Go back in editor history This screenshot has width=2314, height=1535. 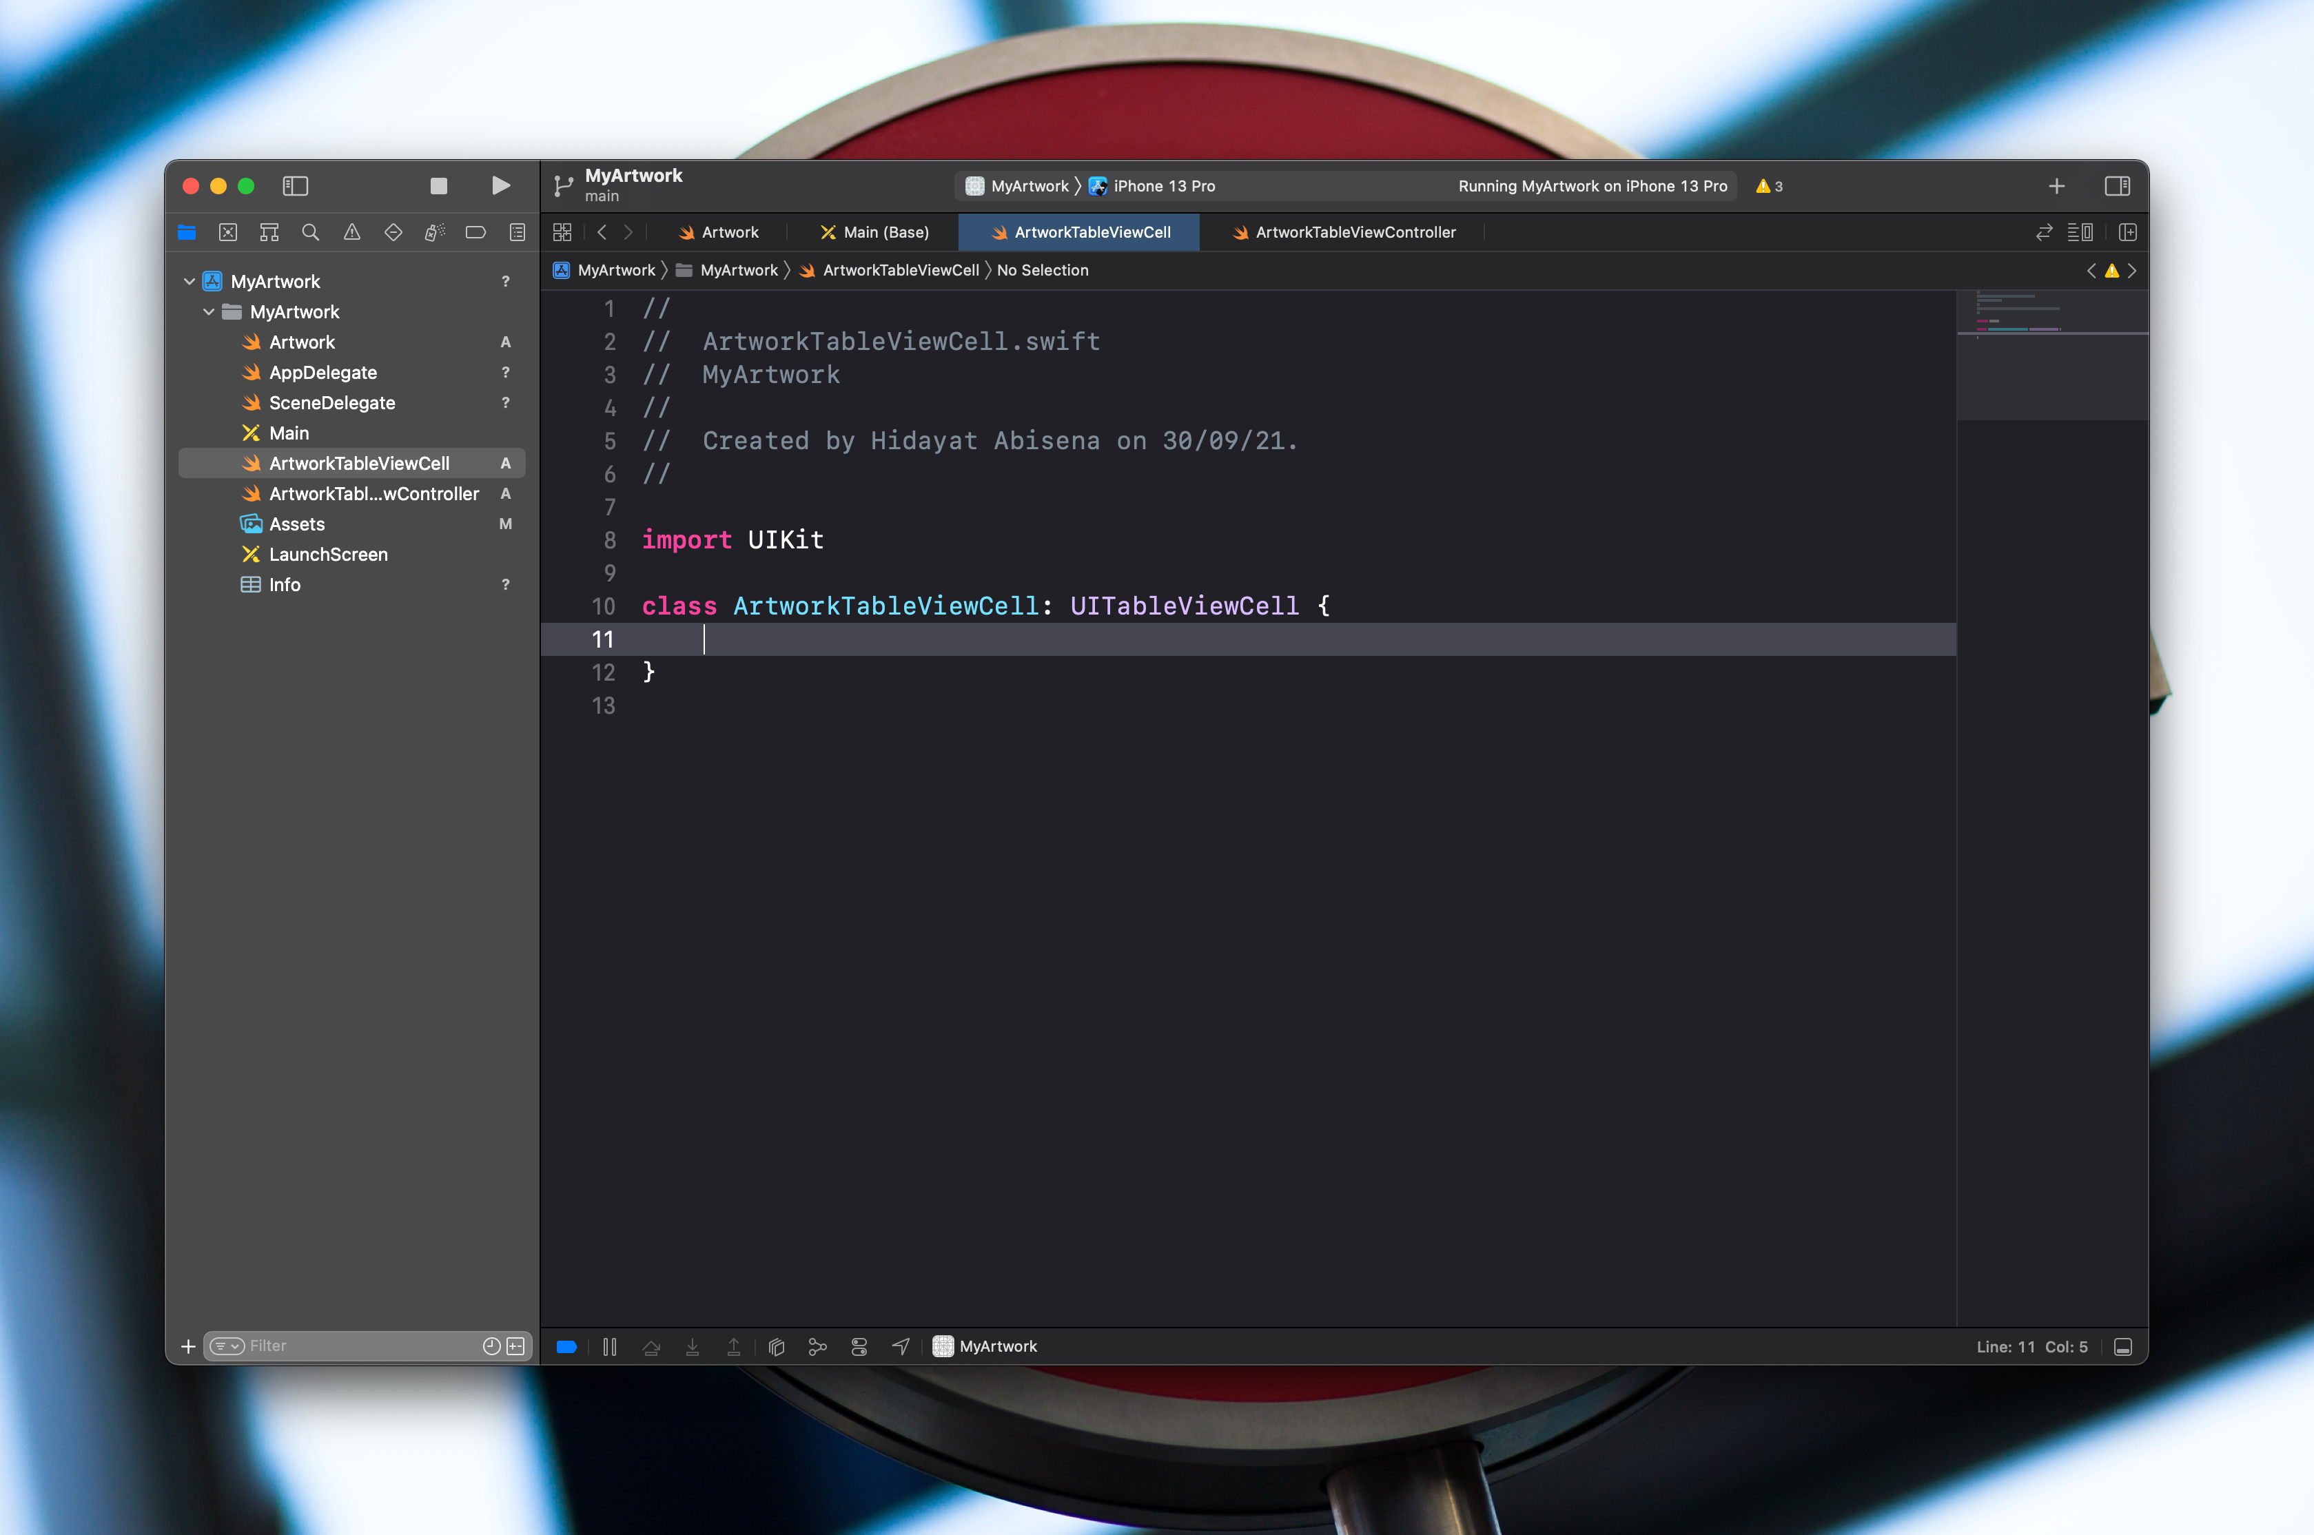pos(602,232)
